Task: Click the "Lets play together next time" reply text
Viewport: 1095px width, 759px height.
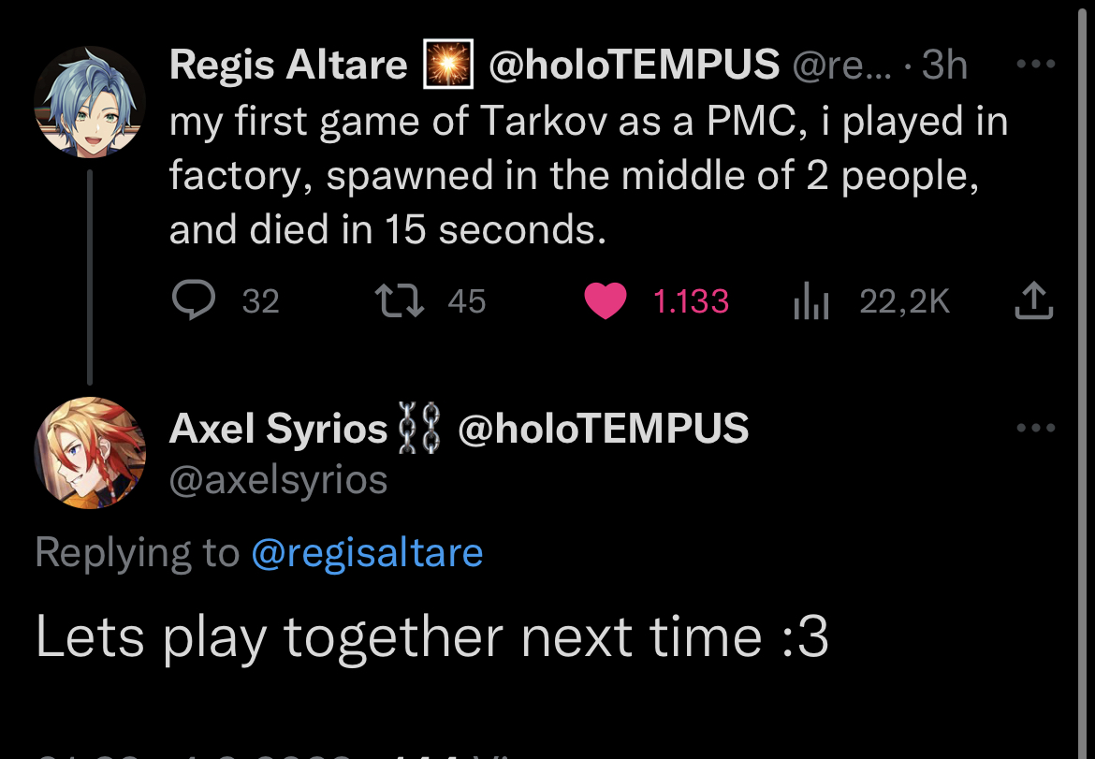Action: 431,637
